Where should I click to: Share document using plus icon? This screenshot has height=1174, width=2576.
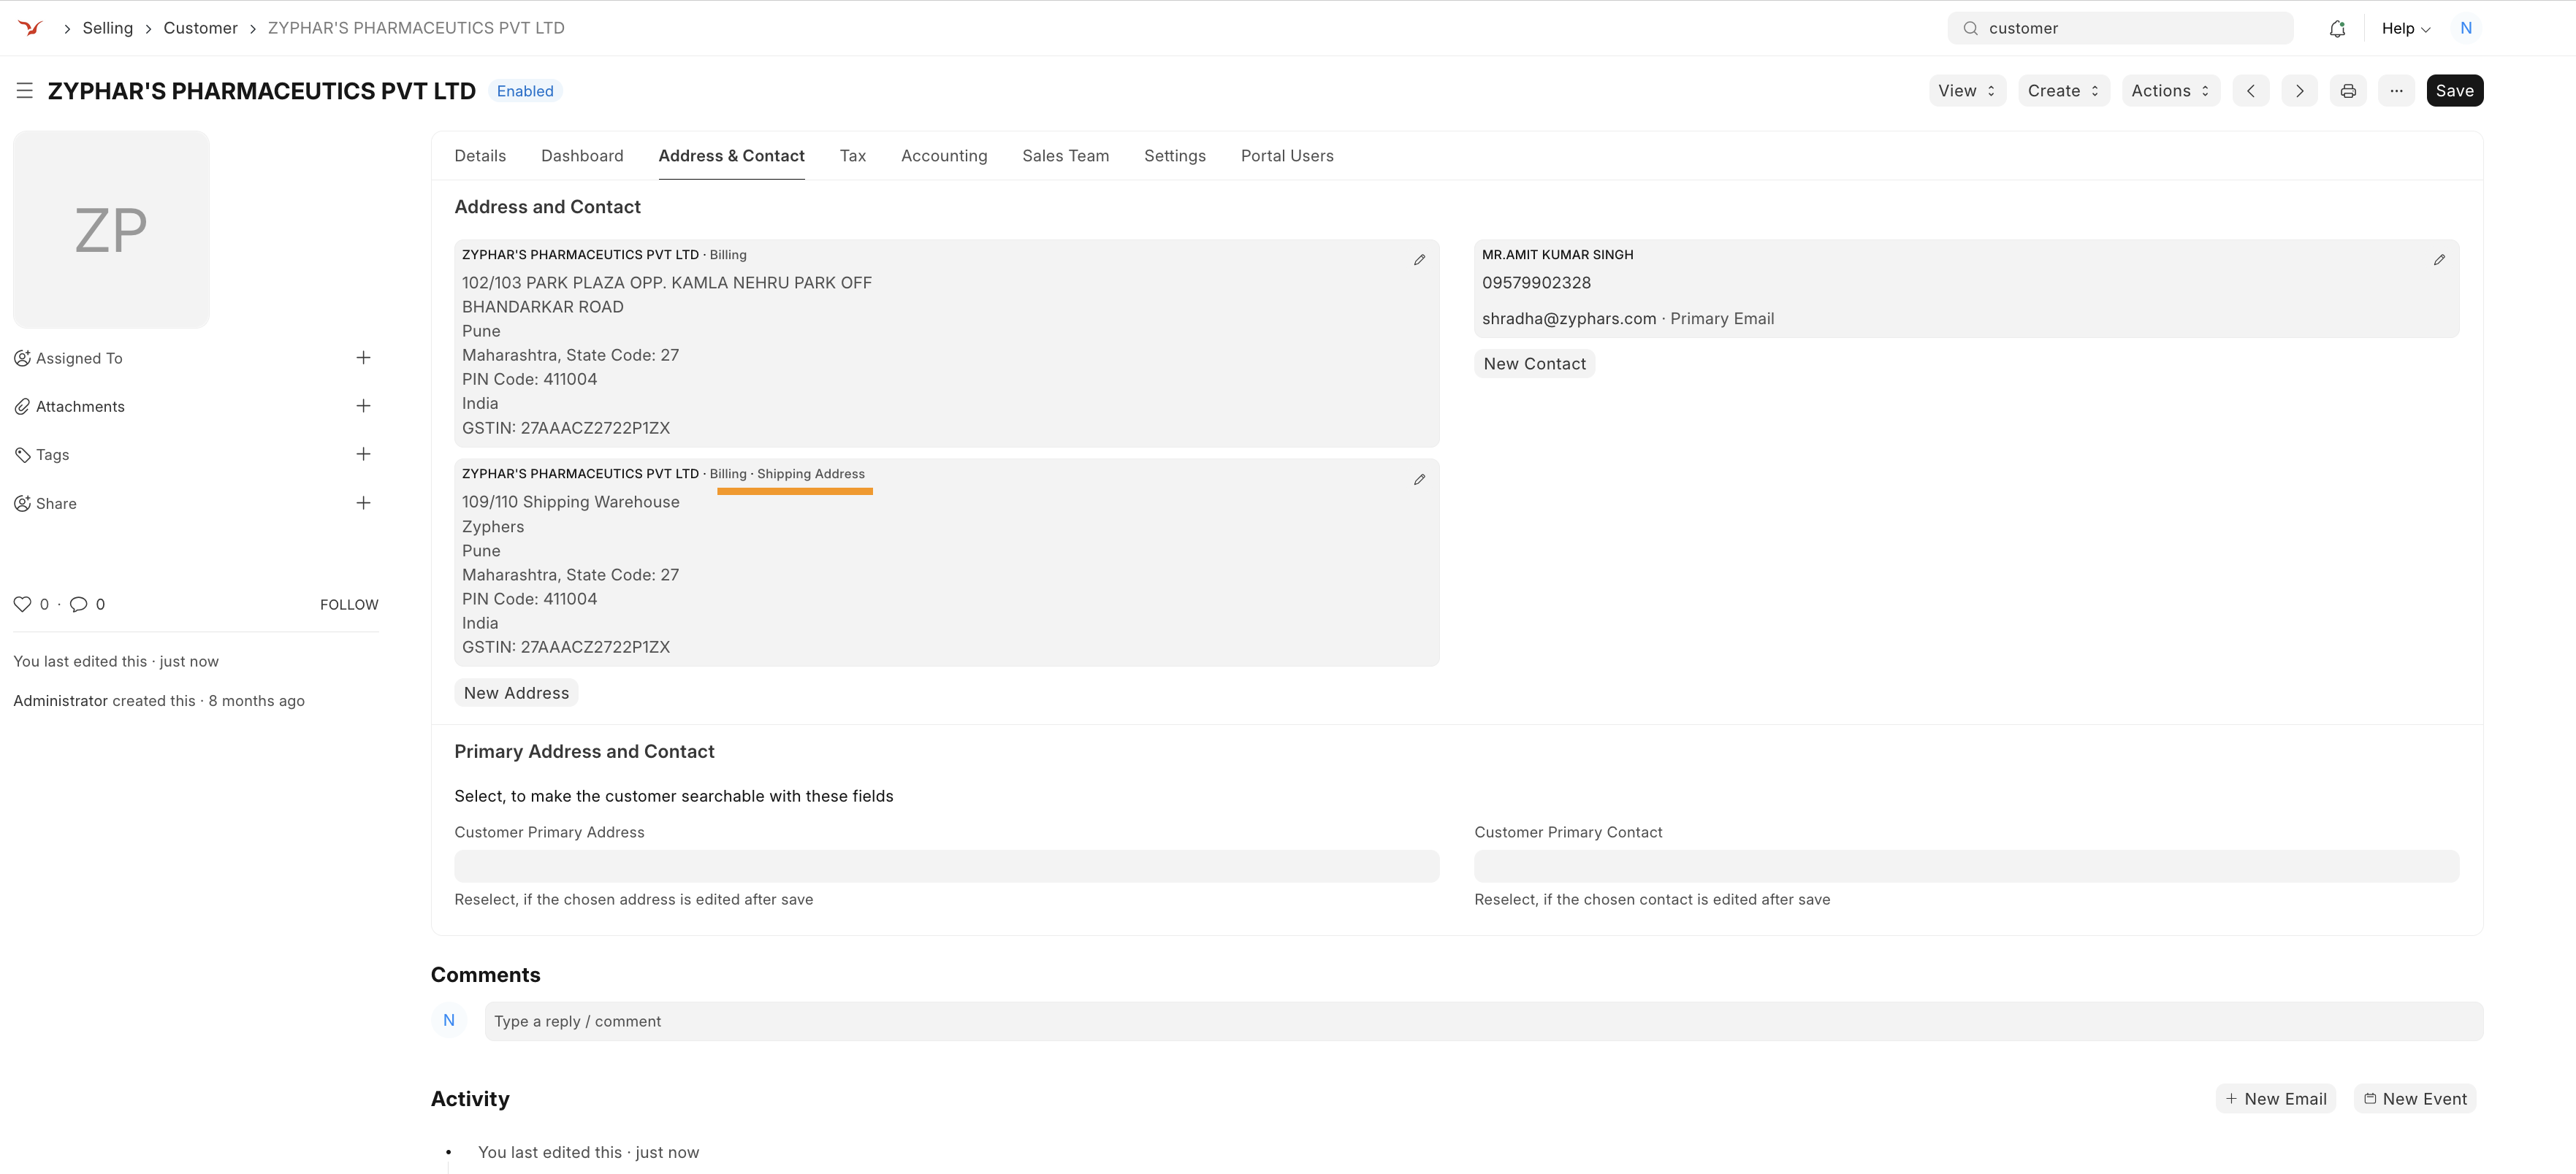pos(363,502)
